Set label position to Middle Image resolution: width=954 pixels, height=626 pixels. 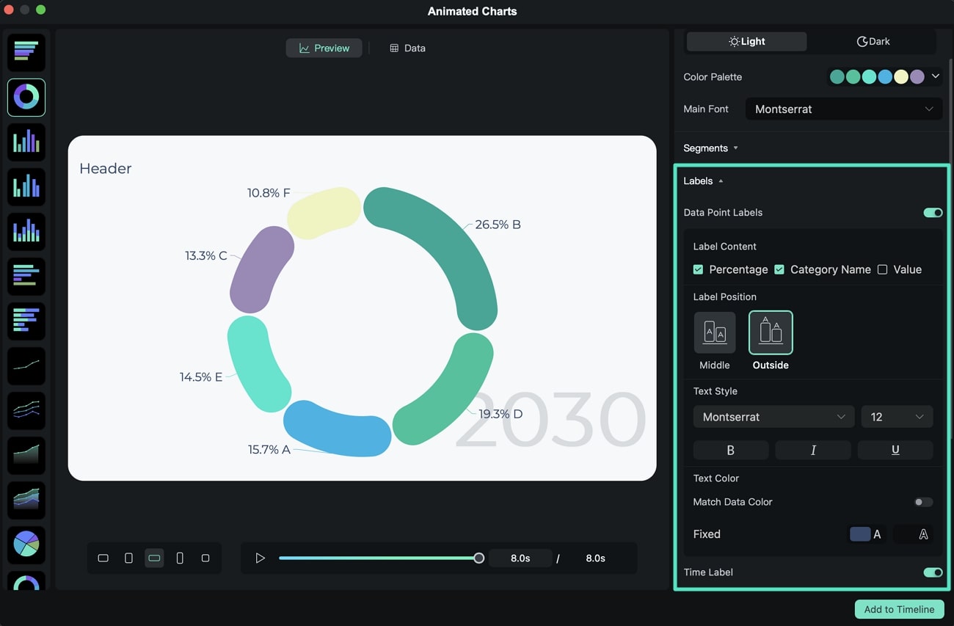coord(715,332)
